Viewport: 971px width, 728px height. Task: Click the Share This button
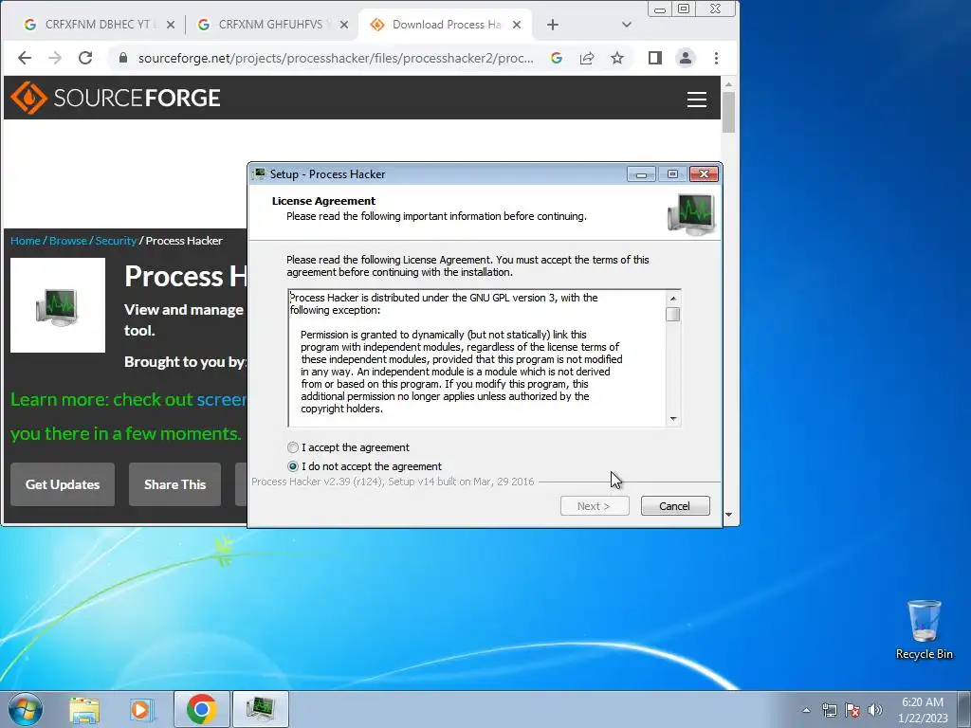pyautogui.click(x=174, y=484)
